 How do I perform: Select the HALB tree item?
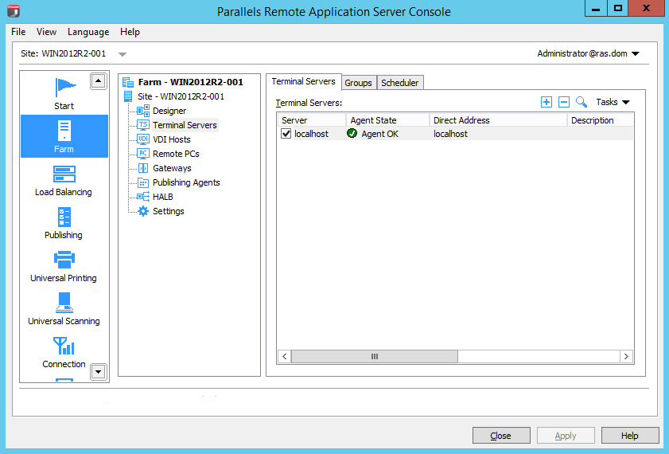[163, 197]
